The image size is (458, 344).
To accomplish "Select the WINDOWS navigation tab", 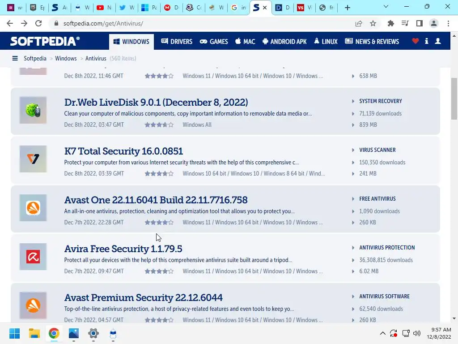I will point(131,42).
